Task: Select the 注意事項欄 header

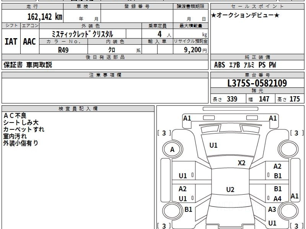Action: 105,75
